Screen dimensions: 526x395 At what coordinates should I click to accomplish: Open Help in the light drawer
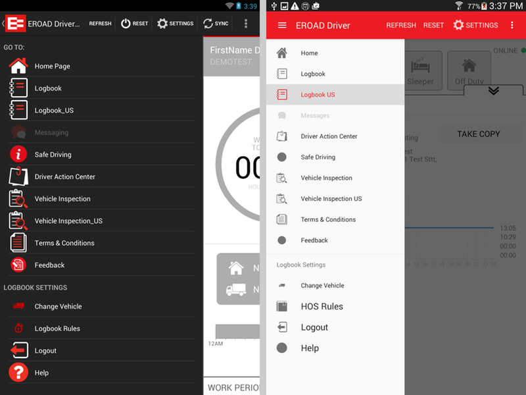(x=335, y=348)
